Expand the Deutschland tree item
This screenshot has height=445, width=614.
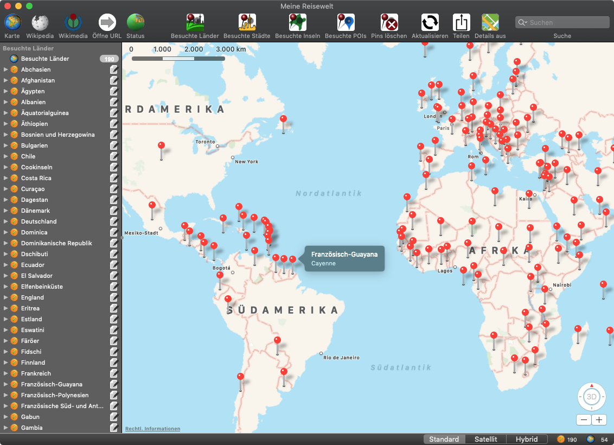point(6,221)
